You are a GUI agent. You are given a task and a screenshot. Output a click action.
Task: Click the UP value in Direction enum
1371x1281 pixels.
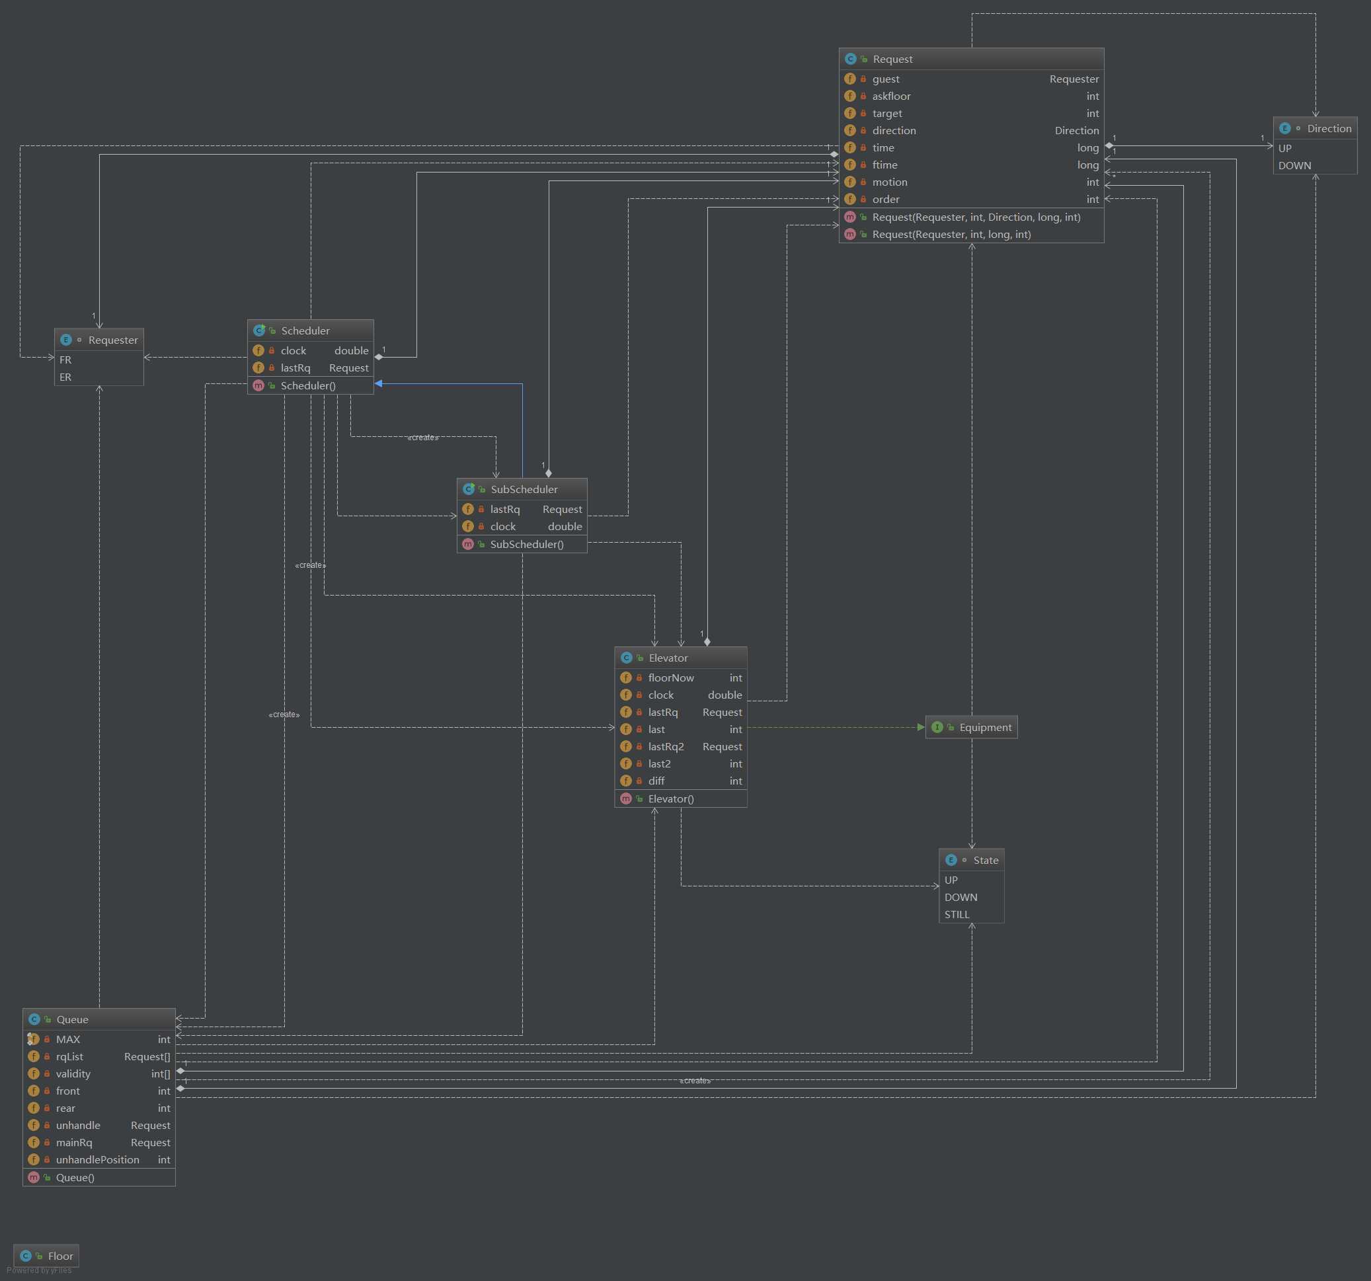point(1286,147)
